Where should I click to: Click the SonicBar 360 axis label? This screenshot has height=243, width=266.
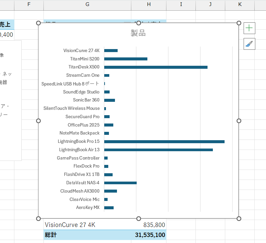[86, 100]
